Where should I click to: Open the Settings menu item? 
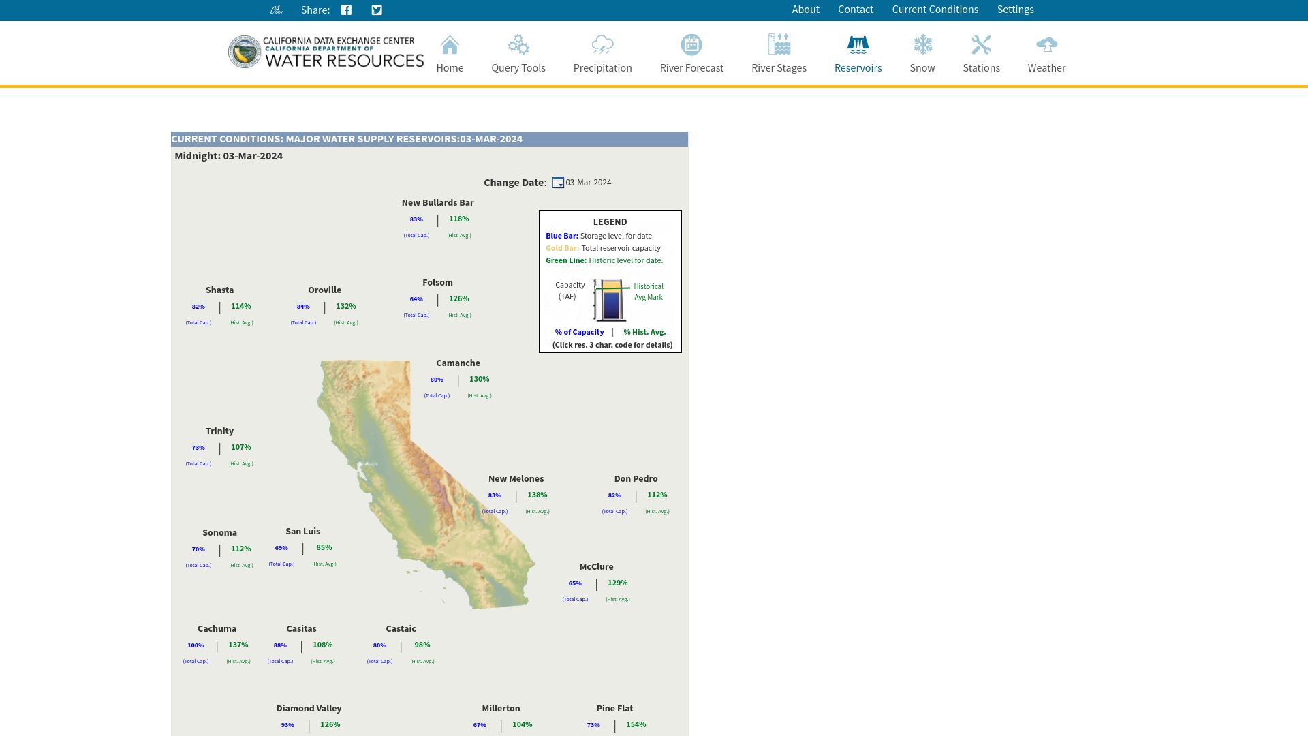tap(1016, 10)
